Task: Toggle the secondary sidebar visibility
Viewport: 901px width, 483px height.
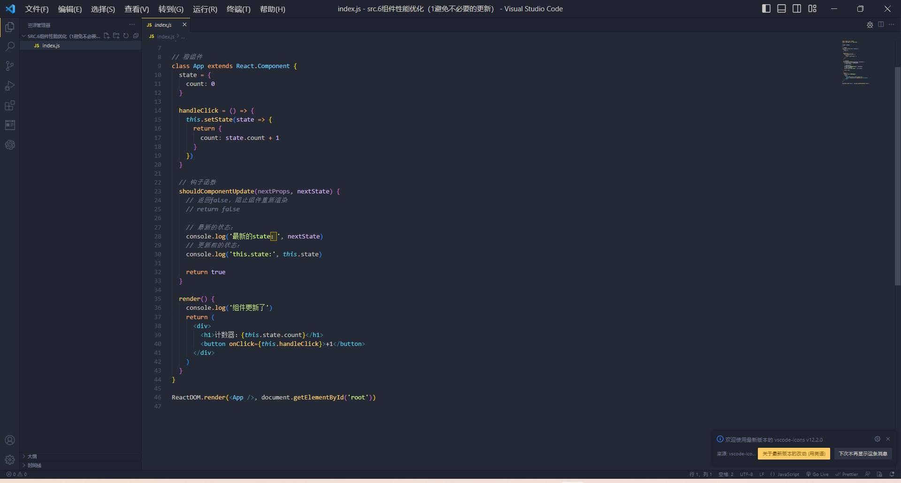Action: pos(797,8)
